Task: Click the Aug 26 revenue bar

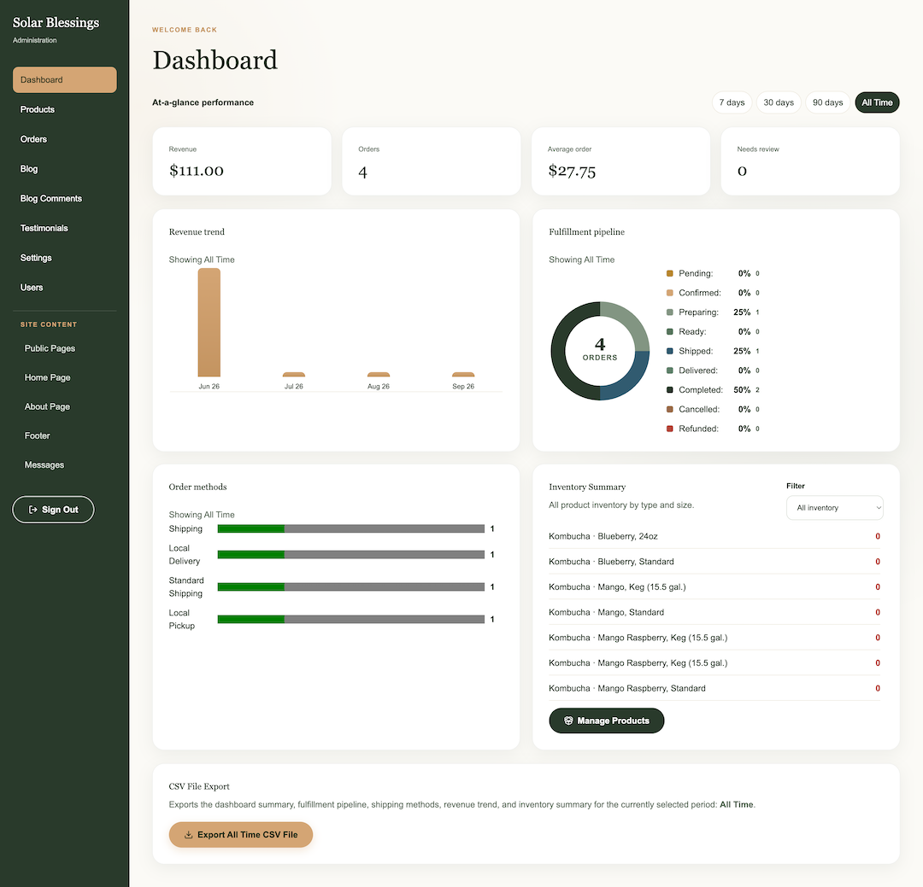Action: 379,375
